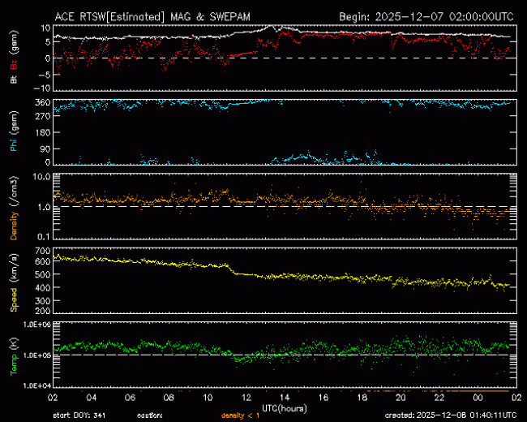Click the "14" hour label on the time axis

pos(285,398)
